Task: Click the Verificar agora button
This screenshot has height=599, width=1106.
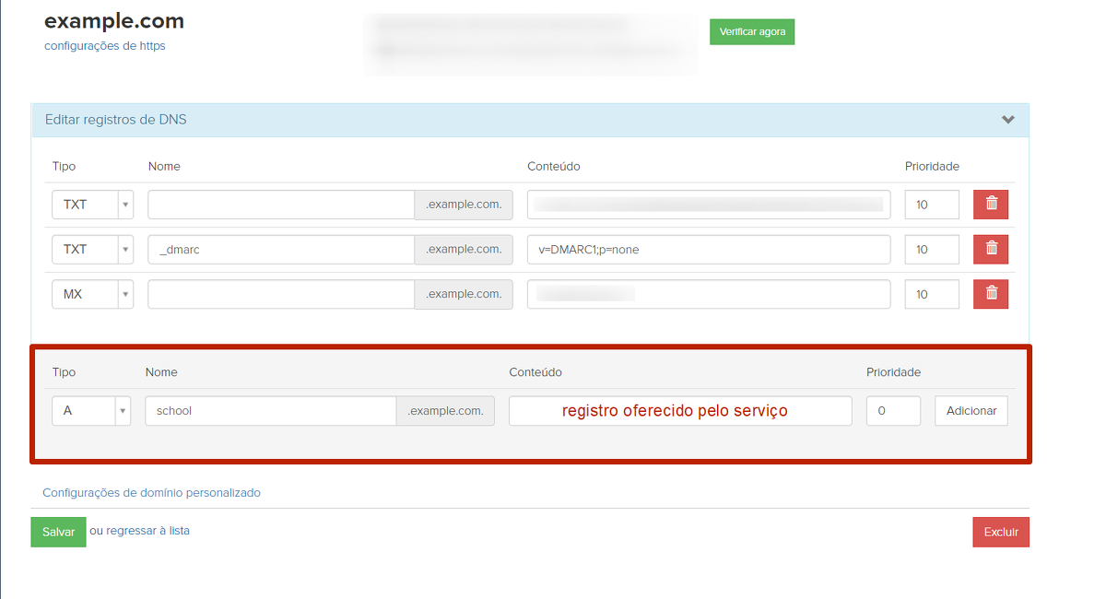Action: tap(751, 31)
